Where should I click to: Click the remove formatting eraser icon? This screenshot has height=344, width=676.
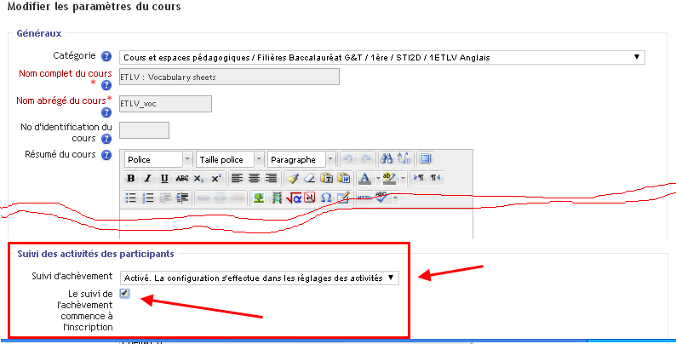click(310, 178)
